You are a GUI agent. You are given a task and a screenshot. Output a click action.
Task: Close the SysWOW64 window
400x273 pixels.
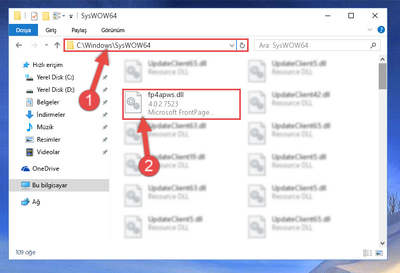tap(375, 16)
